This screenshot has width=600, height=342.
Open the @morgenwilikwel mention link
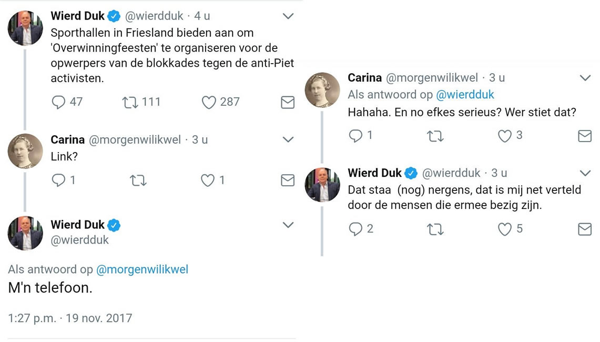[142, 269]
